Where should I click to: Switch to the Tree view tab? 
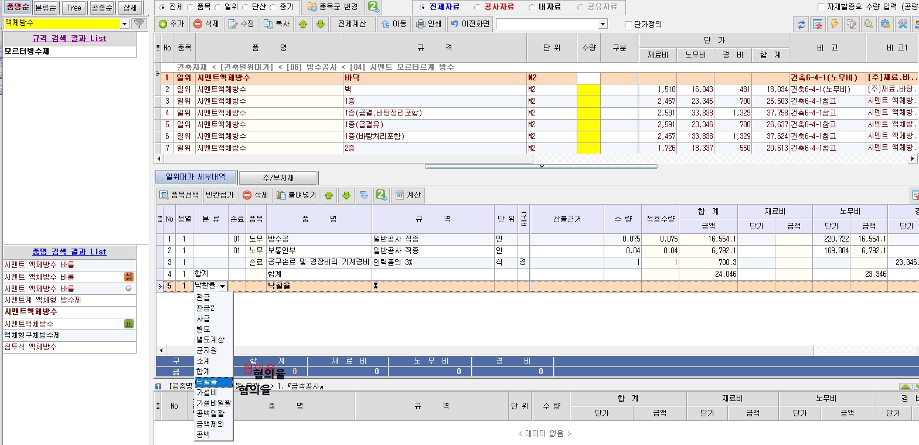coord(74,8)
